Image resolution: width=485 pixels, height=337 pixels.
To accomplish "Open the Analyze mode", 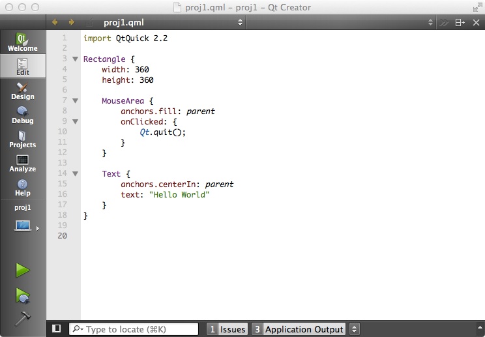I will (x=23, y=163).
